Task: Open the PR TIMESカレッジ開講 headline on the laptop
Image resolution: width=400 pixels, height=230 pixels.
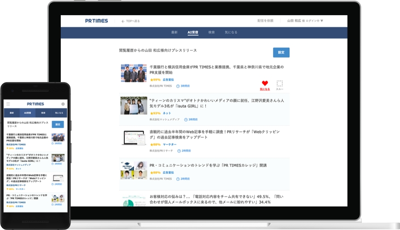Action: click(x=208, y=165)
